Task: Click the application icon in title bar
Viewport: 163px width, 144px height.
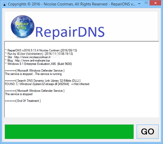Action: [x=5, y=4]
